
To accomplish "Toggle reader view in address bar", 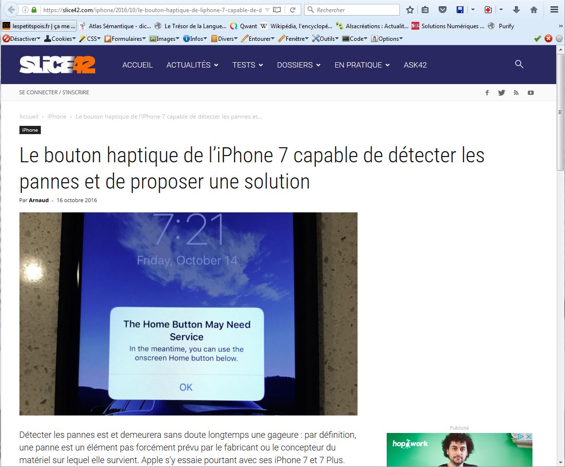I will click(277, 10).
